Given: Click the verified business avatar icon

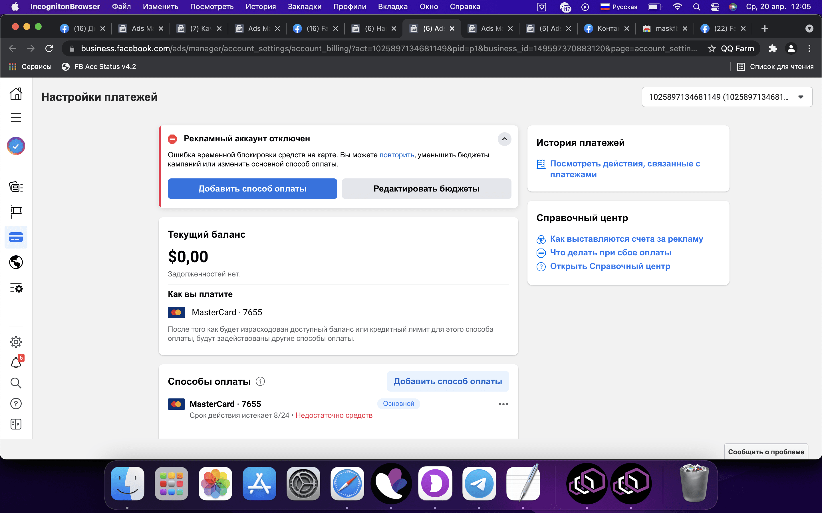Looking at the screenshot, I should tap(16, 146).
